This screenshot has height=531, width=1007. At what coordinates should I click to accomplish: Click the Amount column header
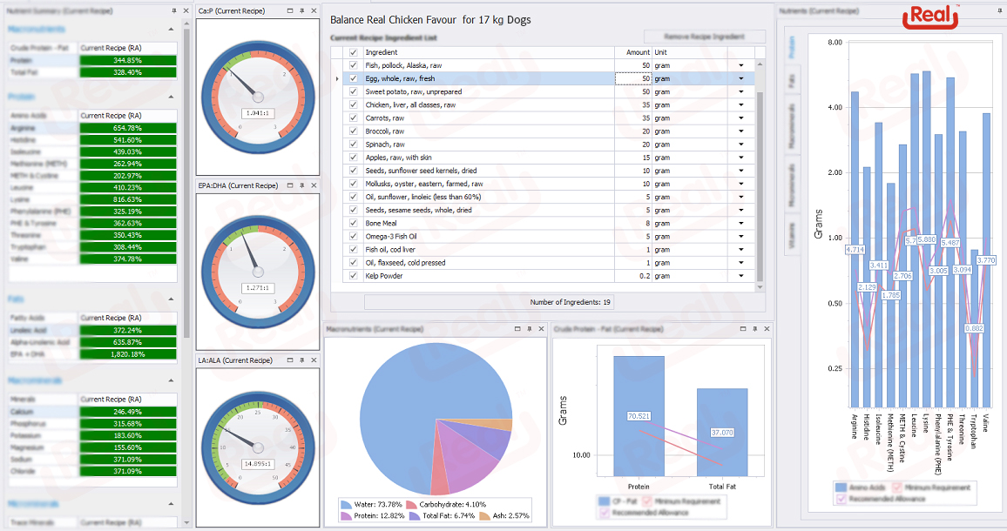(x=633, y=52)
